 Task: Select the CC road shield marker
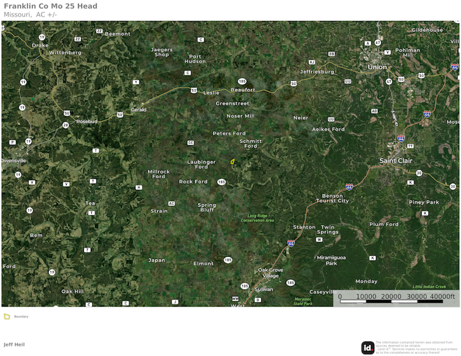click(x=191, y=143)
